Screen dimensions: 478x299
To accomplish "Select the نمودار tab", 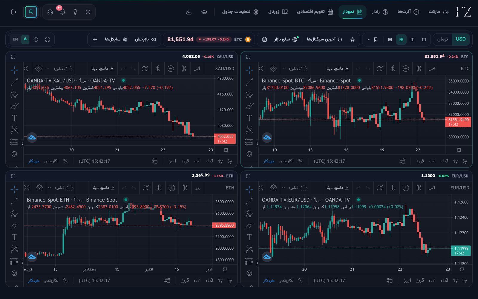I will tap(352, 12).
